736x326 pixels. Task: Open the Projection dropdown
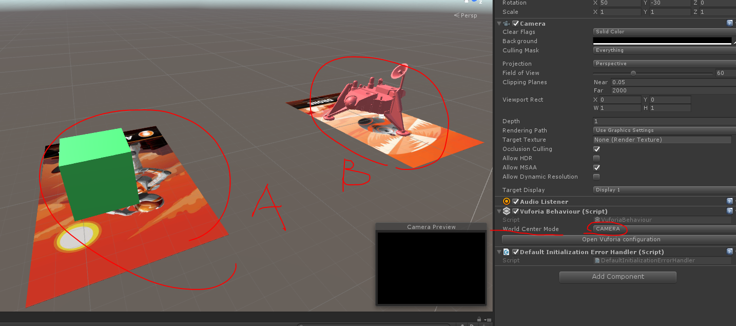[x=665, y=64]
